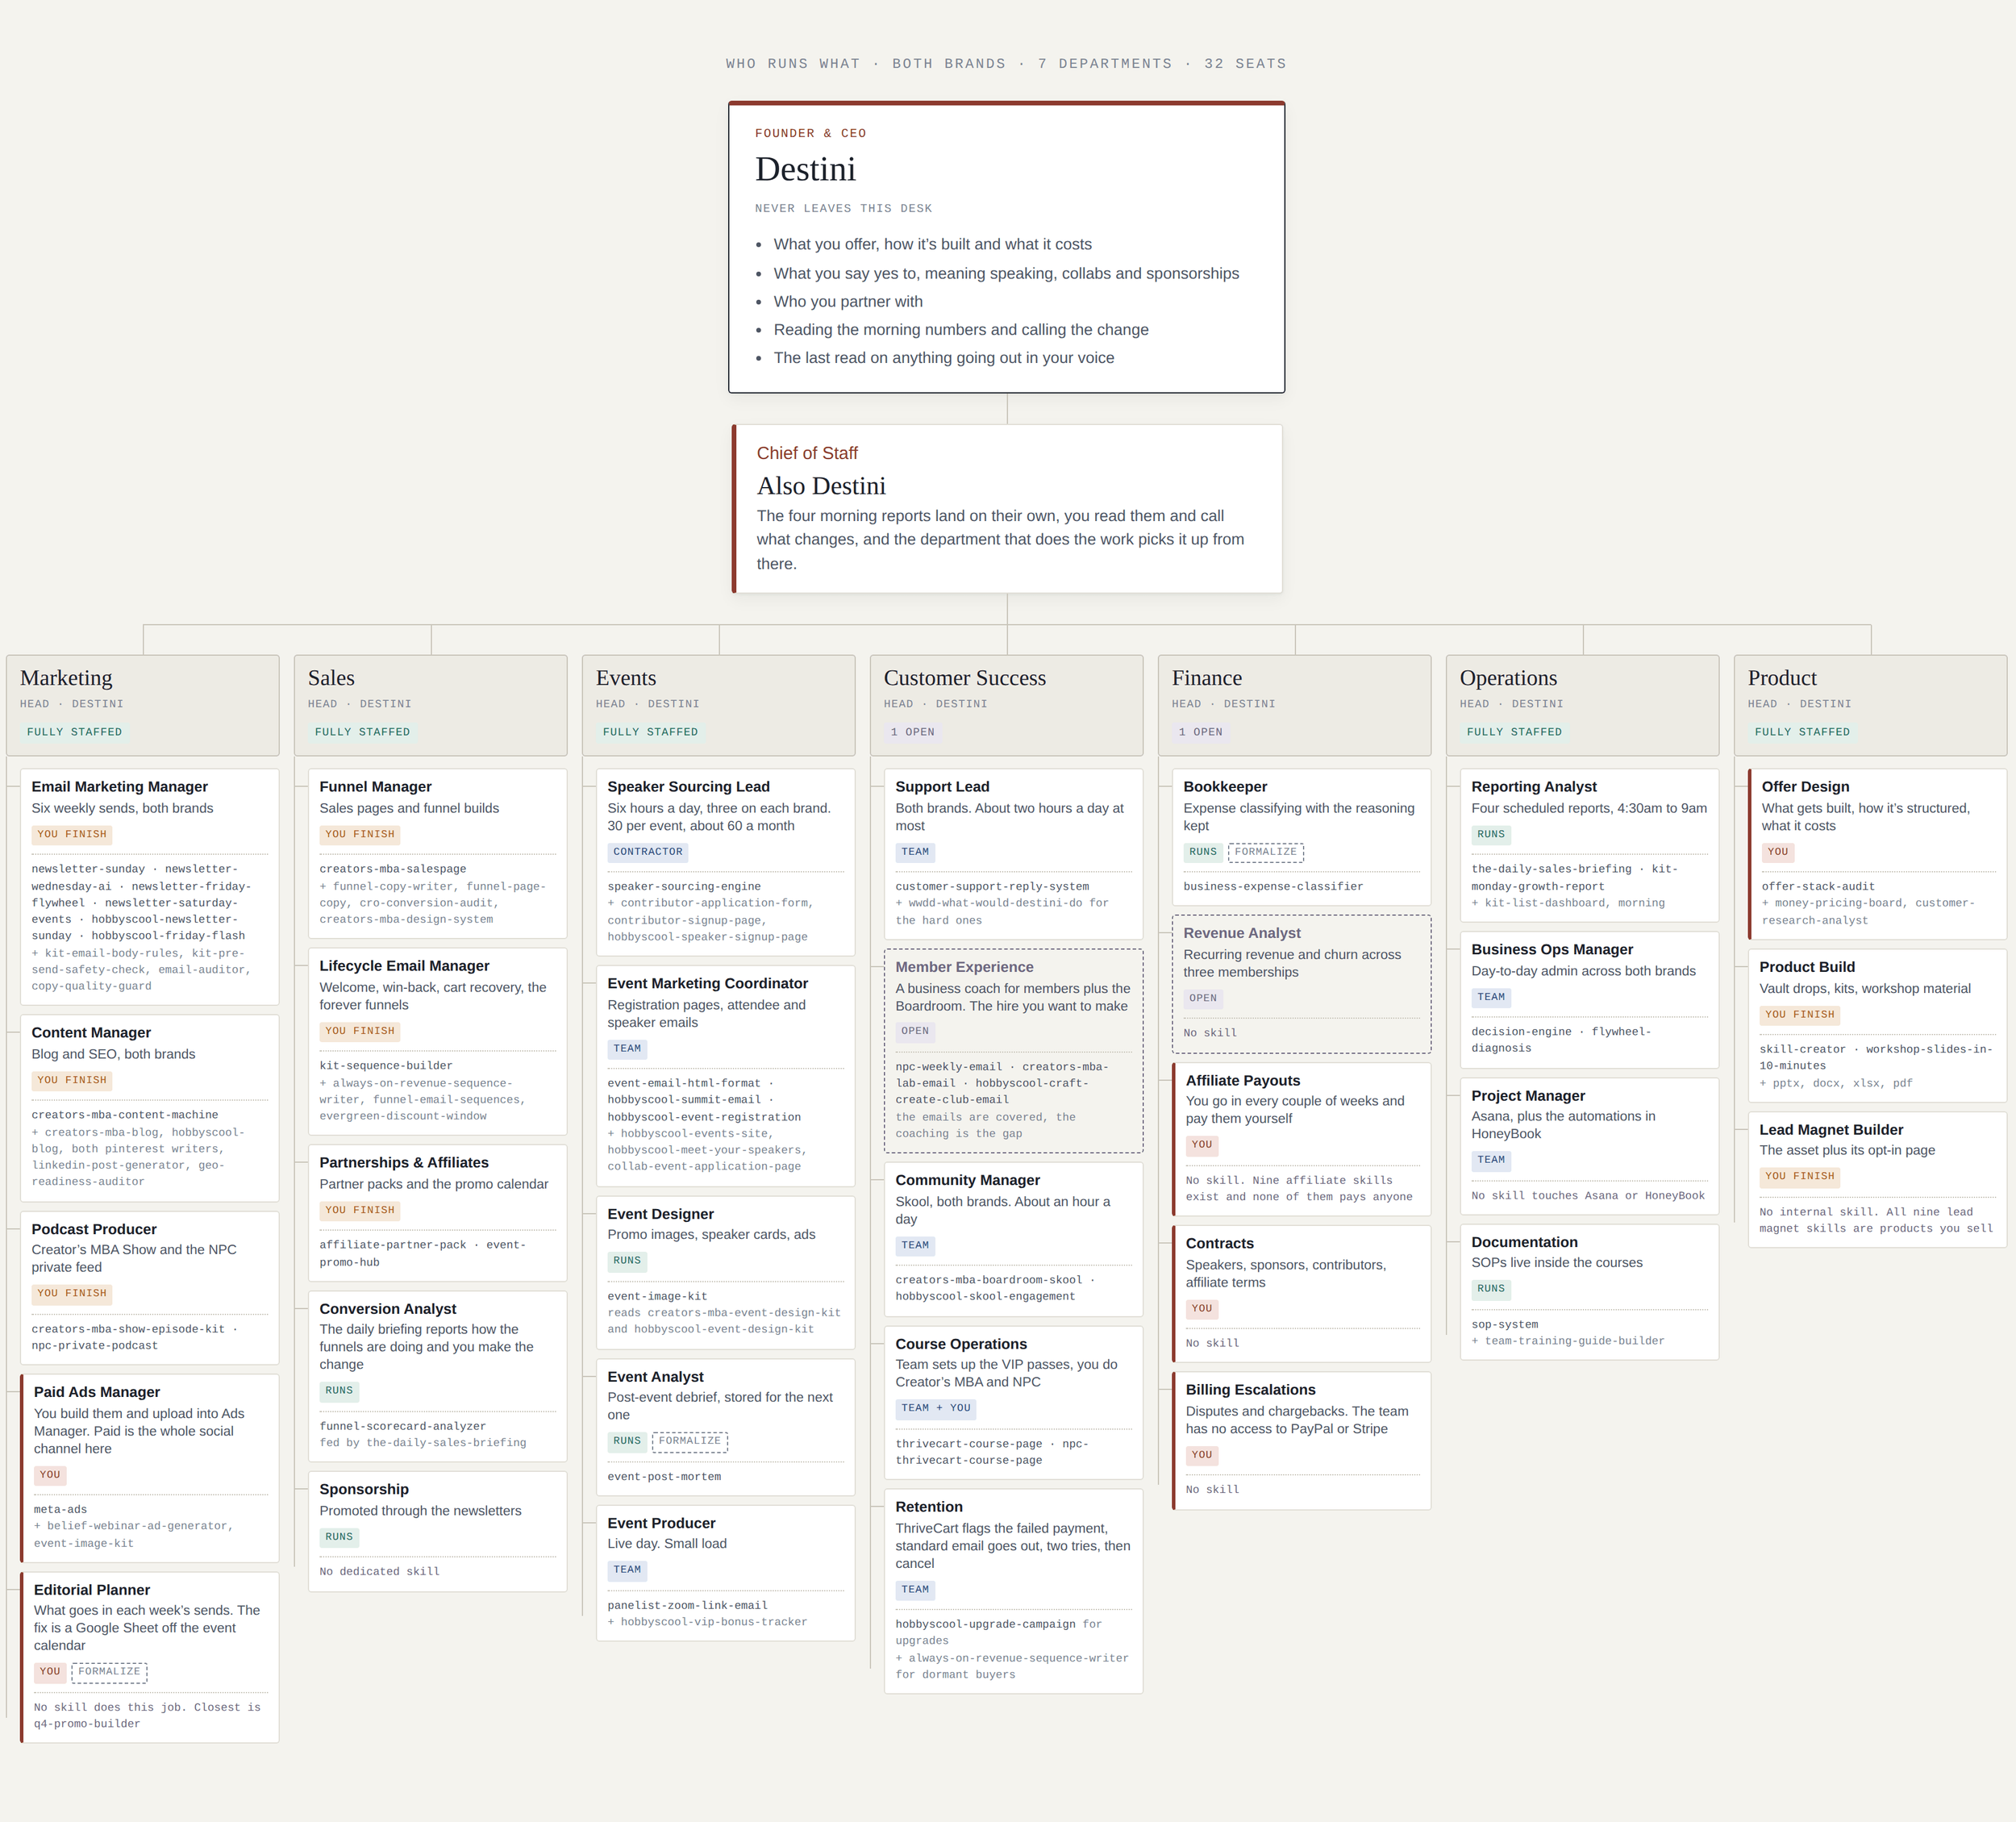Screen dimensions: 2016x1822
Task: Click the funnel-scorecard-analyzer skill name
Action: pyautogui.click(x=403, y=1427)
